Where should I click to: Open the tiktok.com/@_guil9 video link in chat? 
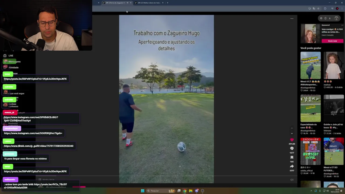coord(39,146)
